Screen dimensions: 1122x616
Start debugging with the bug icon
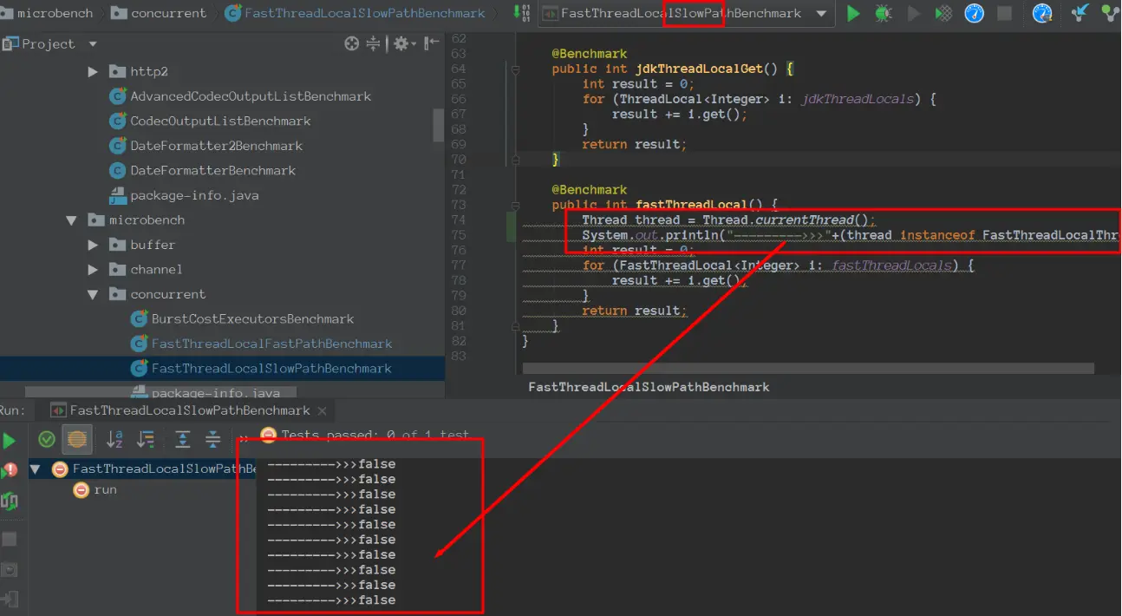pyautogui.click(x=883, y=13)
